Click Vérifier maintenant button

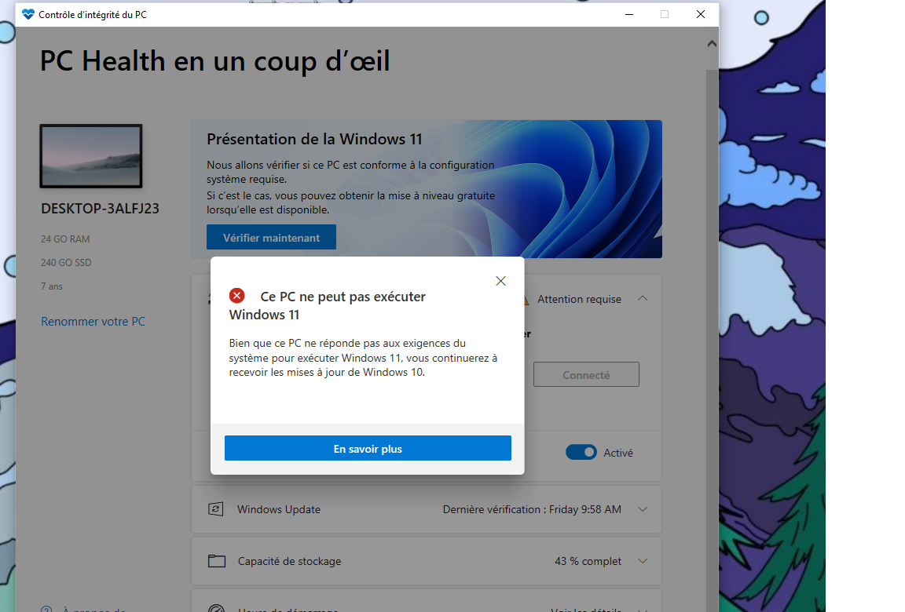pyautogui.click(x=271, y=238)
